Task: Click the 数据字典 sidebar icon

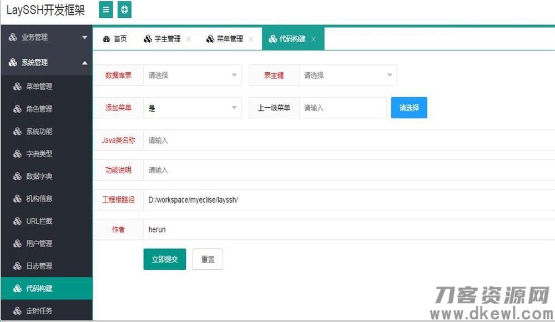Action: [x=17, y=177]
